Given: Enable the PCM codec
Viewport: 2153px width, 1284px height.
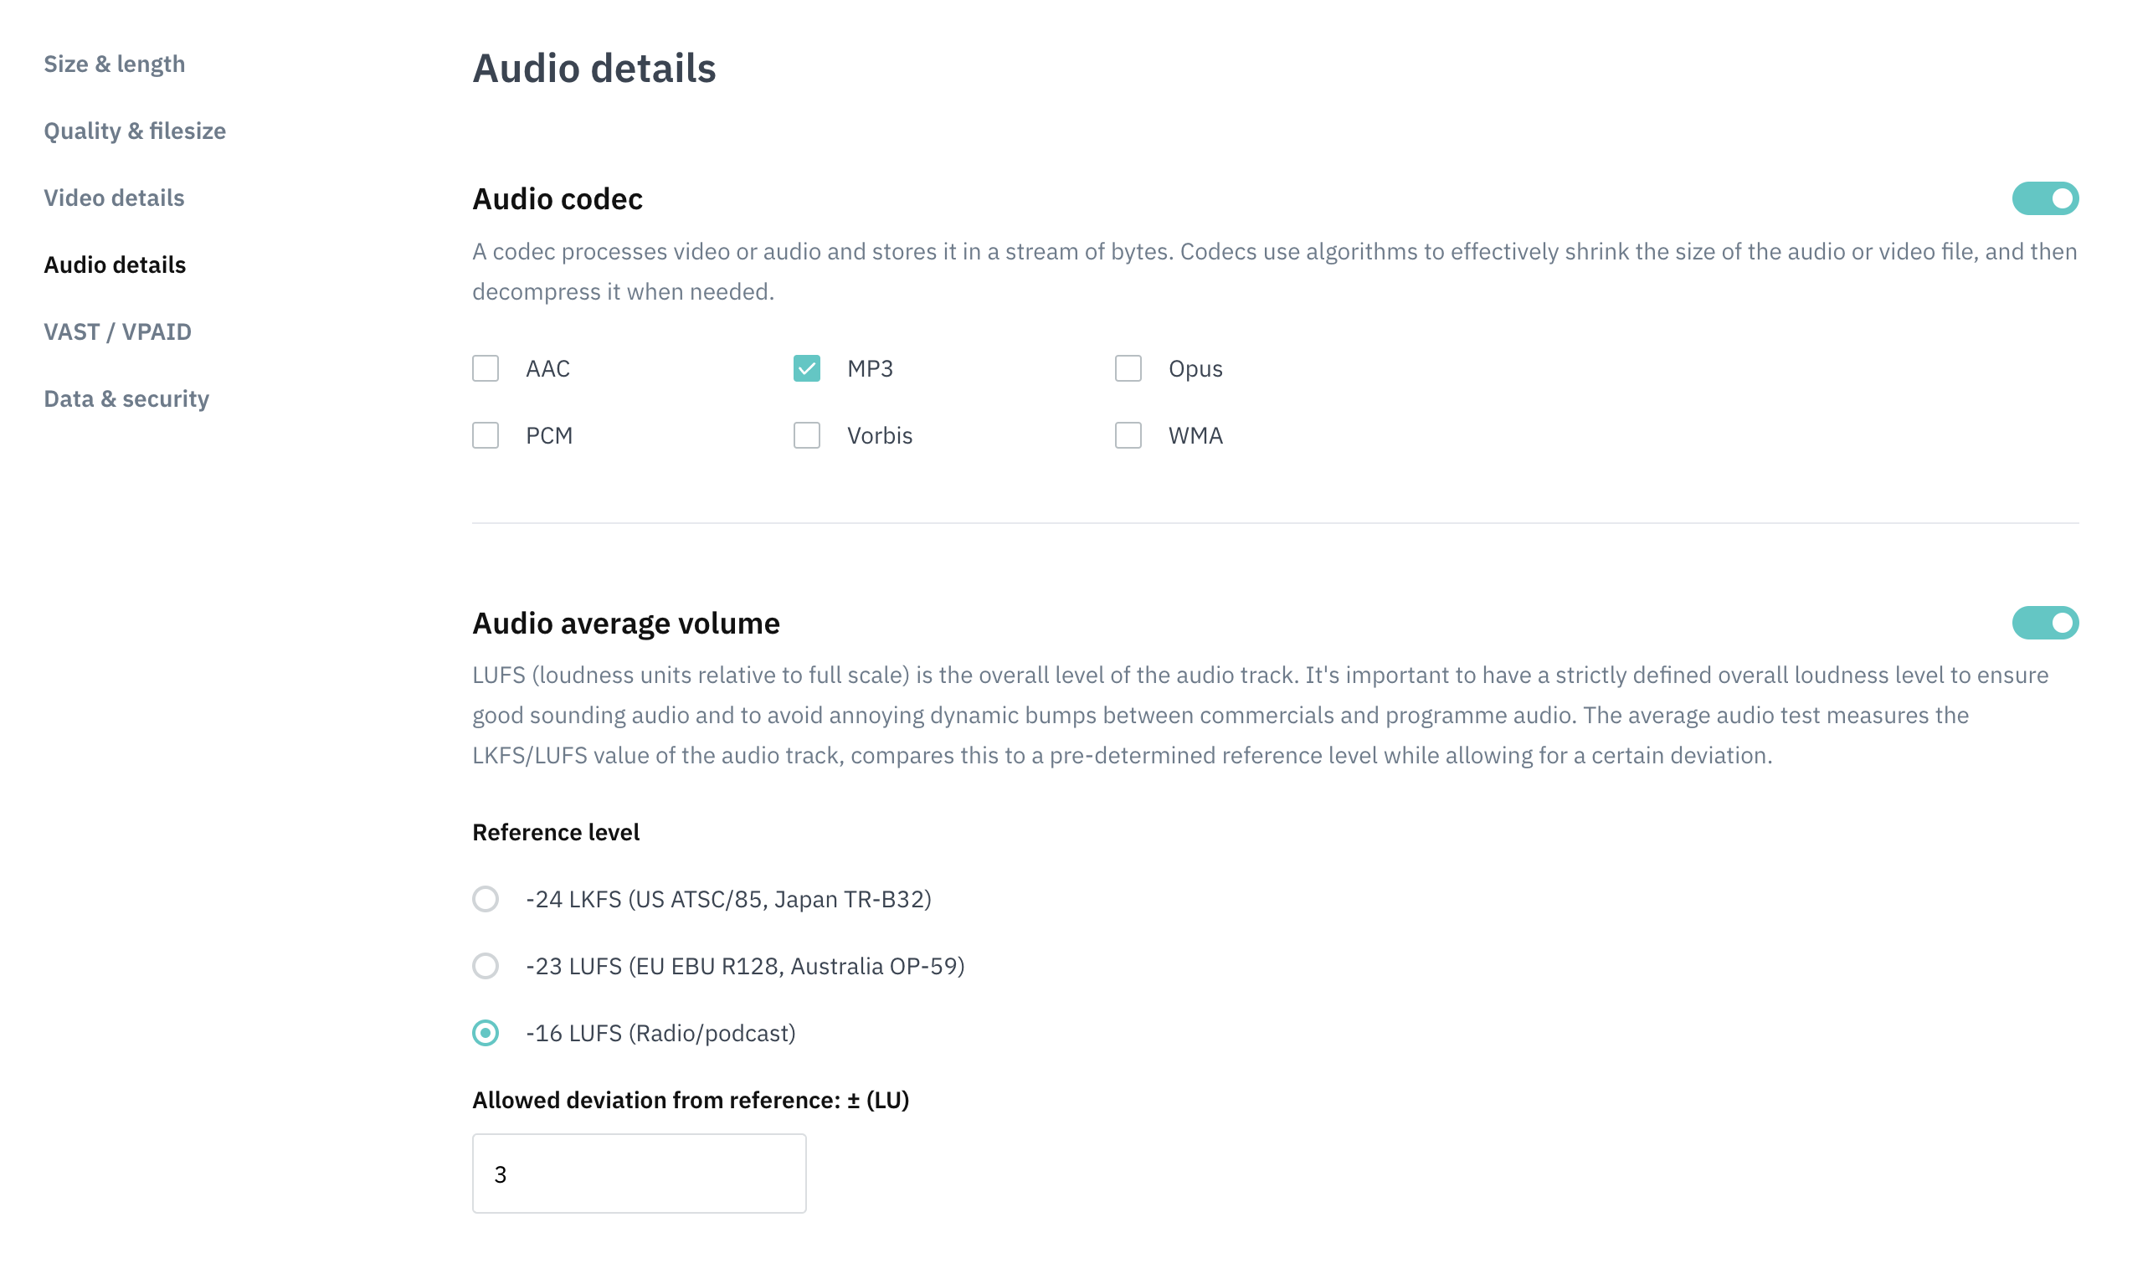Looking at the screenshot, I should pos(486,435).
